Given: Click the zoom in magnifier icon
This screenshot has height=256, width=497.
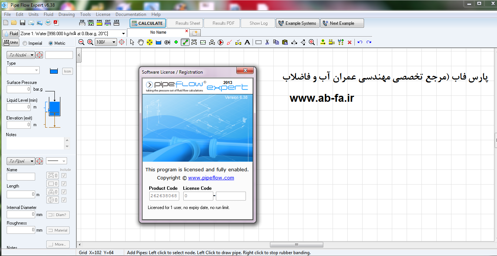Looking at the screenshot, I should [x=90, y=42].
